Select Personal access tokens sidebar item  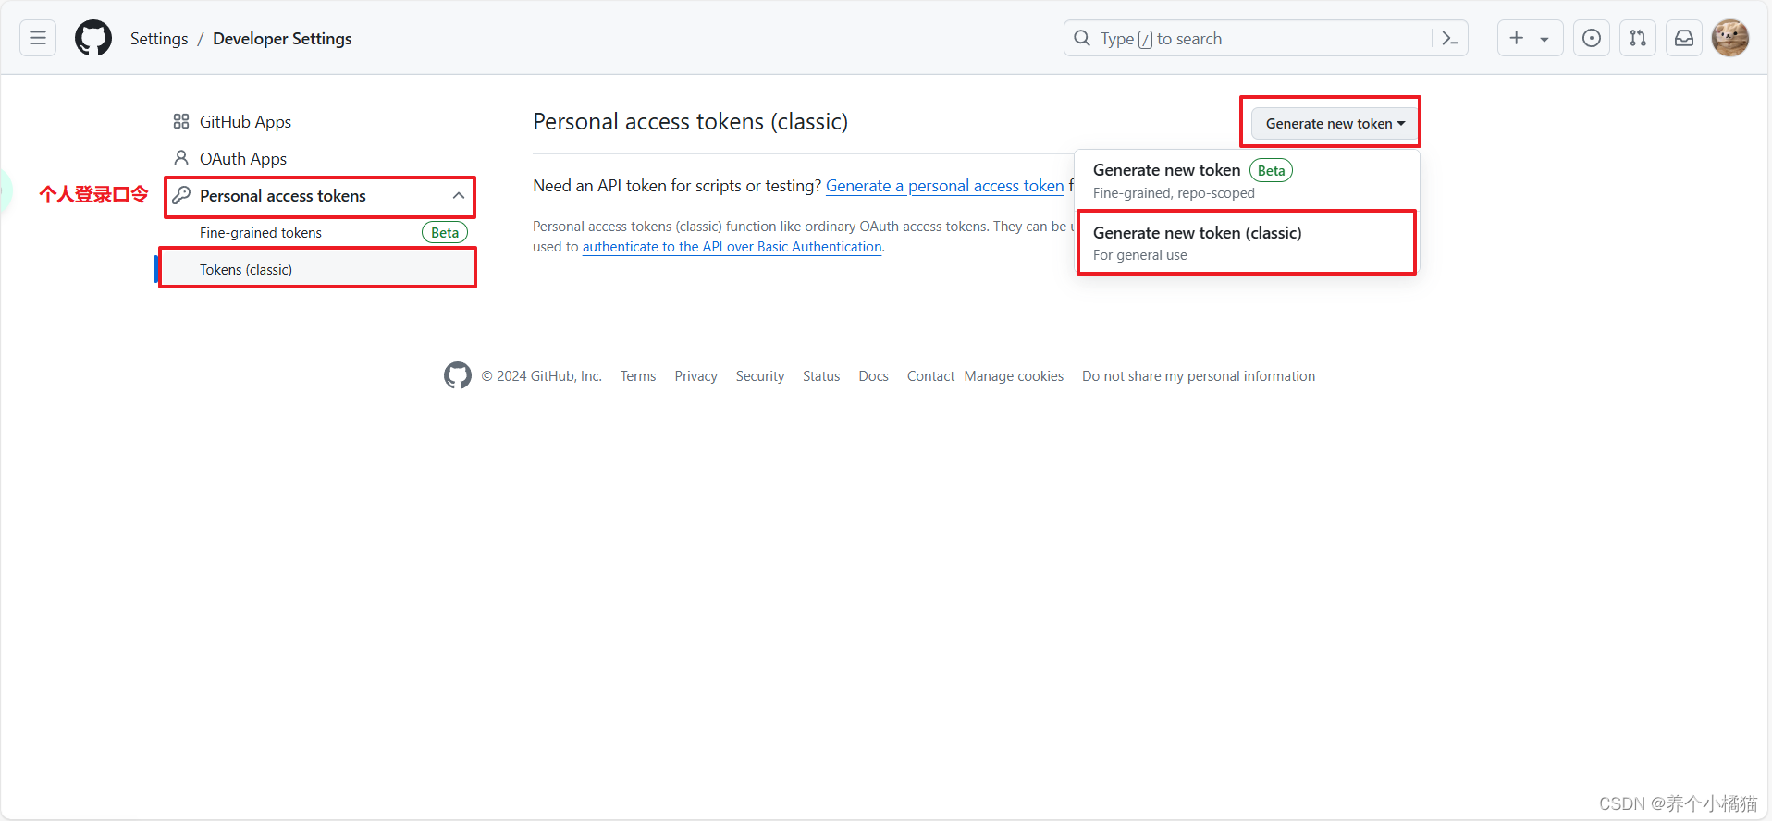tap(320, 196)
